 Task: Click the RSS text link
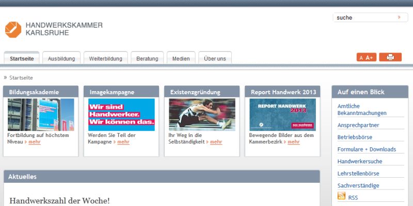[x=353, y=198]
